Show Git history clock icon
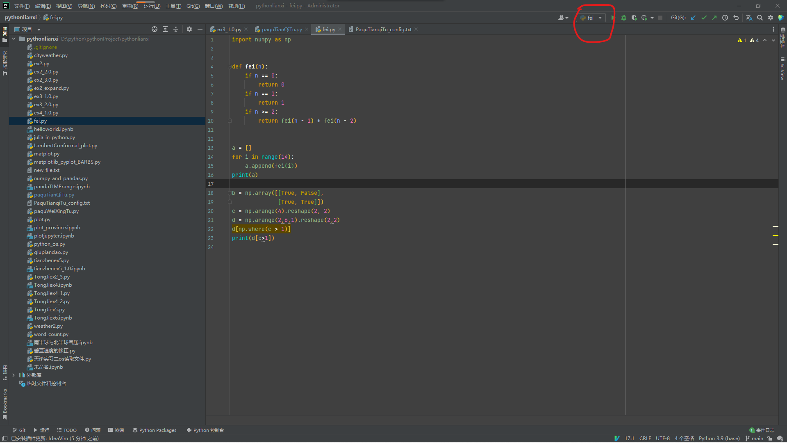 click(x=725, y=18)
